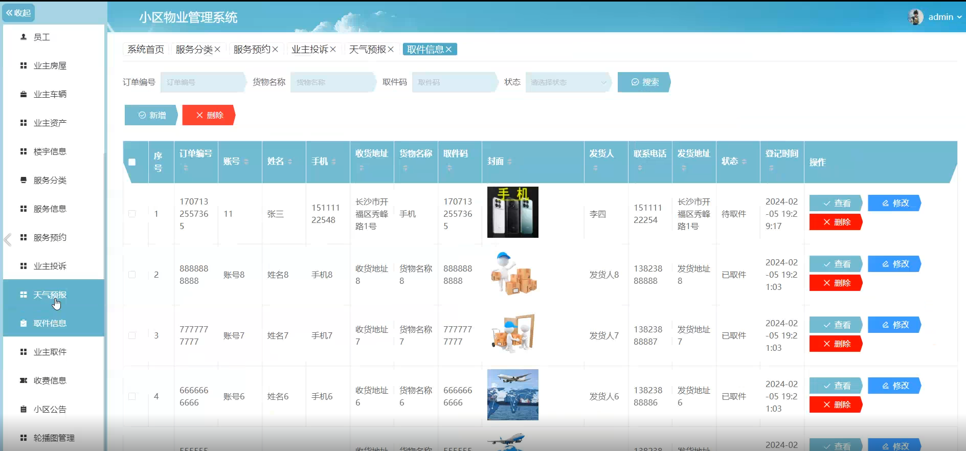Open the airplane cover thumbnail in row 4
Image resolution: width=966 pixels, height=451 pixels.
point(513,395)
